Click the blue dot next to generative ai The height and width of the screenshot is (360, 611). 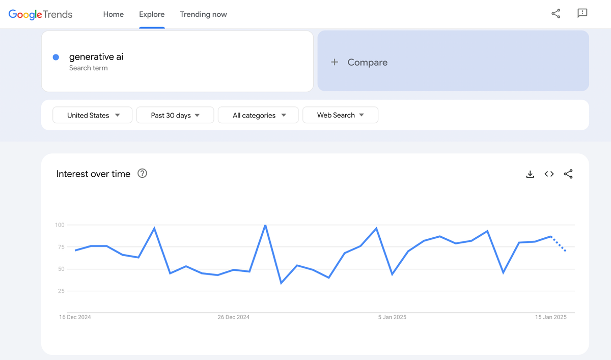(56, 57)
